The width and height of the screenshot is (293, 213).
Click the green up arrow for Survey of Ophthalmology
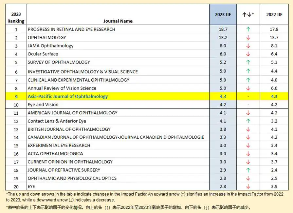(x=248, y=62)
